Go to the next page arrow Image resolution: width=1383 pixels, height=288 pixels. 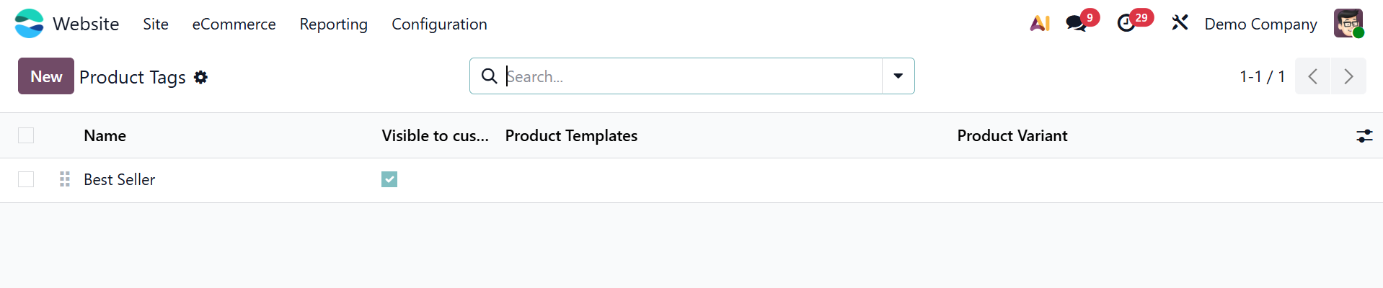1348,76
